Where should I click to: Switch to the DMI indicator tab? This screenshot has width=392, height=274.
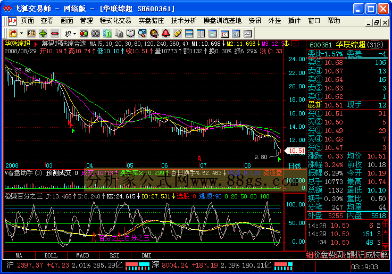146,255
